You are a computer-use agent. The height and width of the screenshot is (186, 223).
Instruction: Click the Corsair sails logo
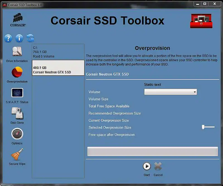[x=18, y=20]
